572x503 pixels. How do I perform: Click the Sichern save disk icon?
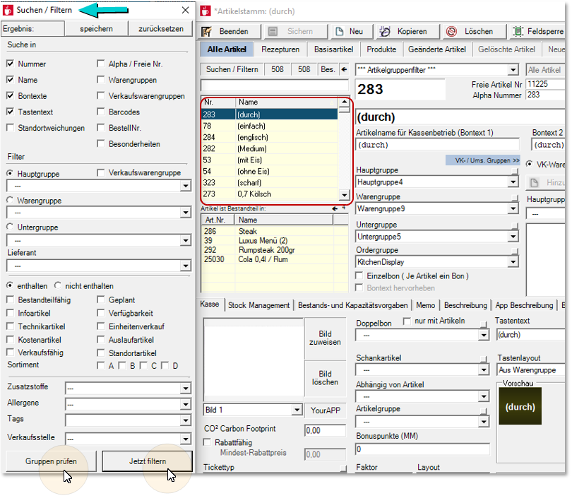pyautogui.click(x=273, y=32)
